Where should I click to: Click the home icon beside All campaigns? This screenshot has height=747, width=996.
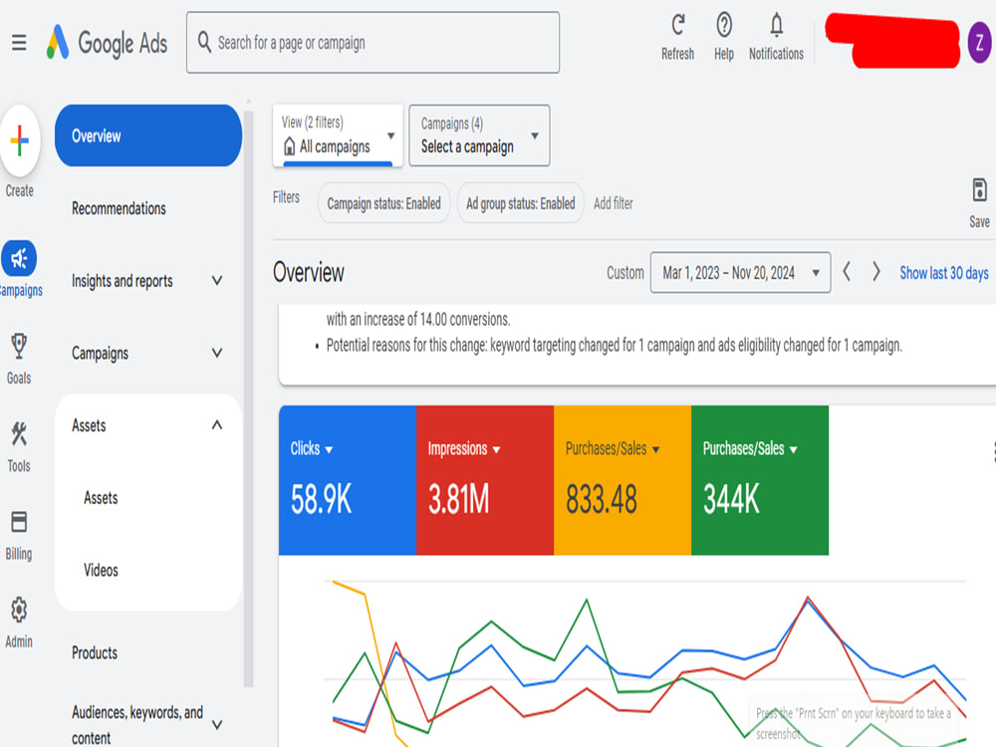pyautogui.click(x=289, y=146)
